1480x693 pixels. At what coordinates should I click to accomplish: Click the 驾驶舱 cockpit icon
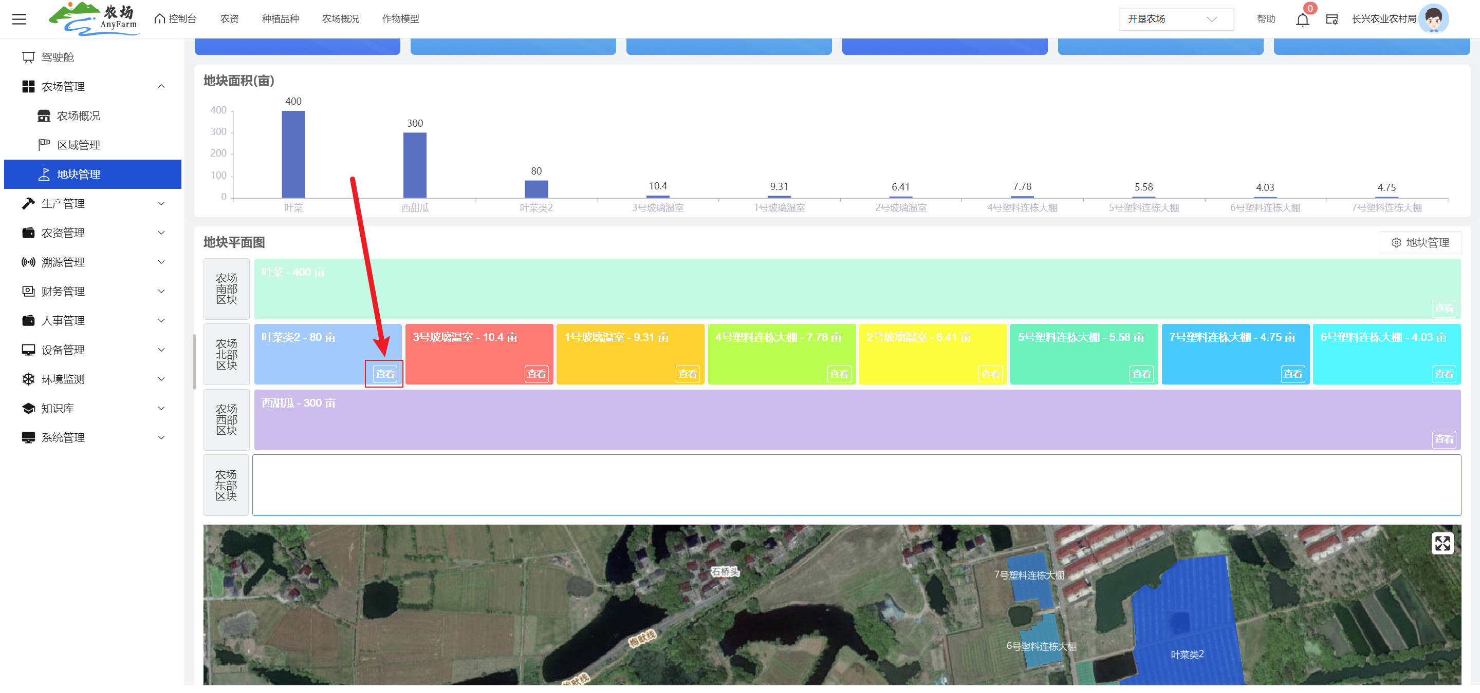click(28, 57)
